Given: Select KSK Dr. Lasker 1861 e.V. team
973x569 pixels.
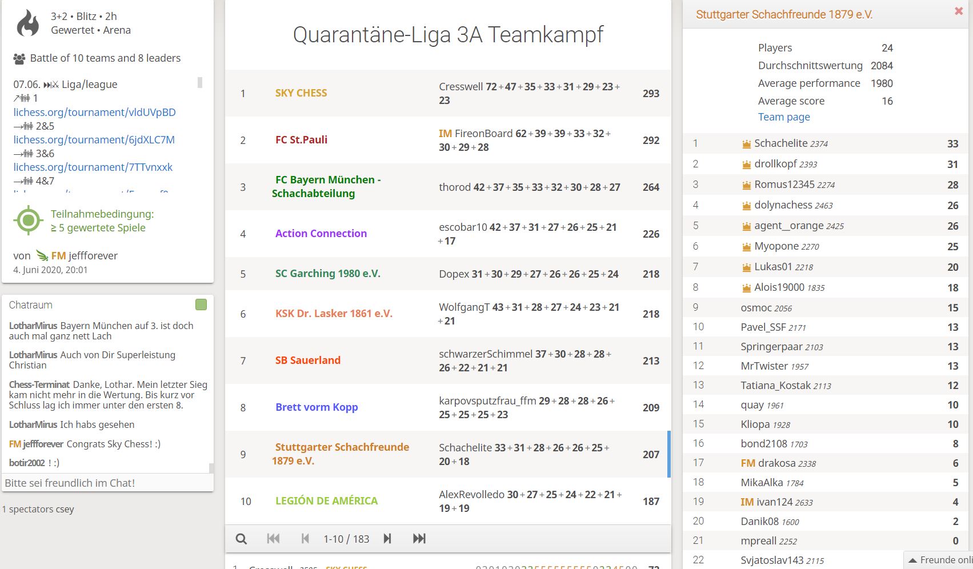Looking at the screenshot, I should point(334,314).
